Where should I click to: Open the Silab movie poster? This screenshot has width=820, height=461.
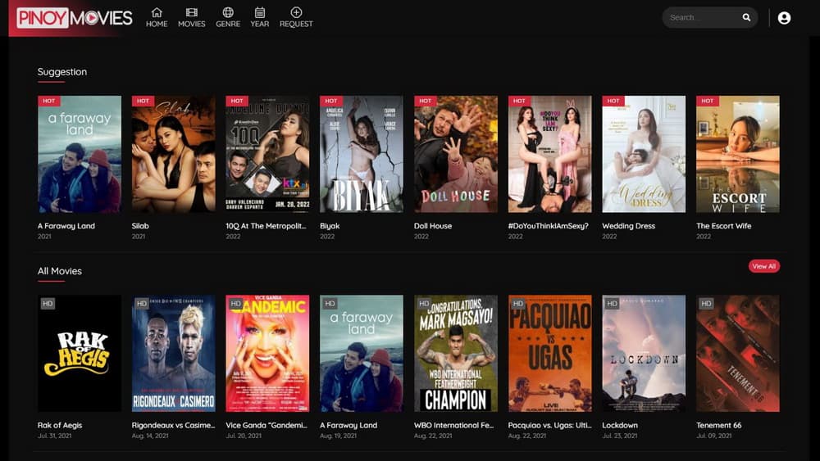173,154
